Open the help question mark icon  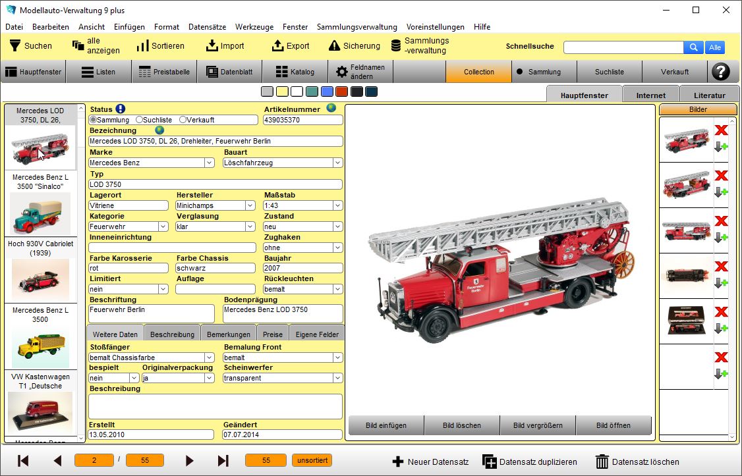[x=722, y=72]
